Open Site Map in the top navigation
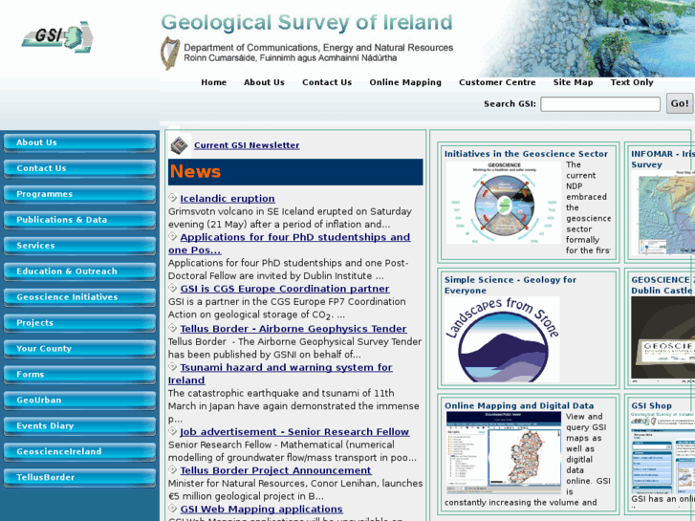The width and height of the screenshot is (695, 521). (x=573, y=82)
